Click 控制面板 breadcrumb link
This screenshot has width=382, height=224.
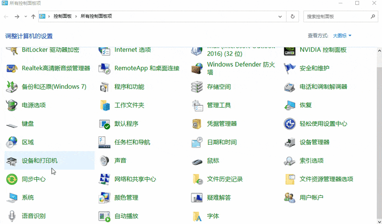(x=63, y=16)
